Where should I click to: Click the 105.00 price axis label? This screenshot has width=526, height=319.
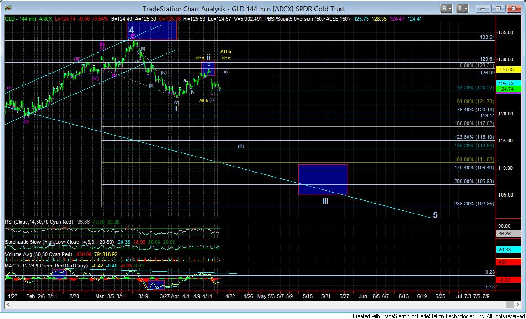click(x=505, y=195)
